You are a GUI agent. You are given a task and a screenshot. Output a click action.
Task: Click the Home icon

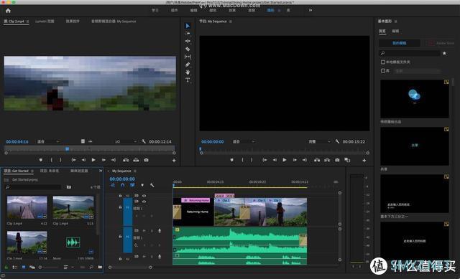(x=8, y=11)
